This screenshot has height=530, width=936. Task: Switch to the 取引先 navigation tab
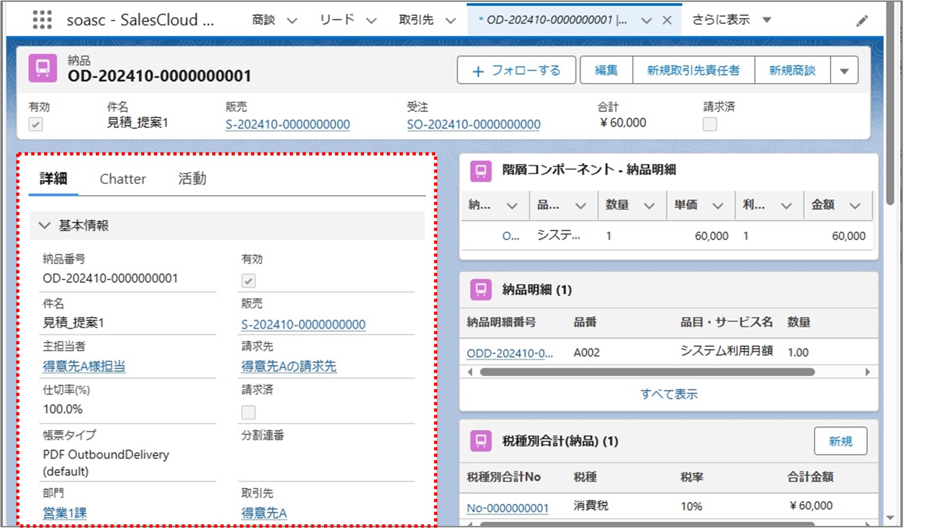pos(416,20)
